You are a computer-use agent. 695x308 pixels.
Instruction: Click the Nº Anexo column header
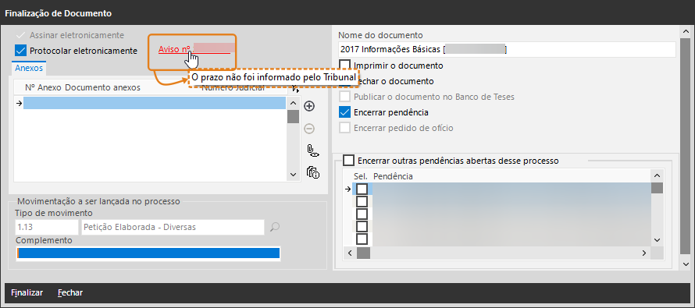coord(44,87)
